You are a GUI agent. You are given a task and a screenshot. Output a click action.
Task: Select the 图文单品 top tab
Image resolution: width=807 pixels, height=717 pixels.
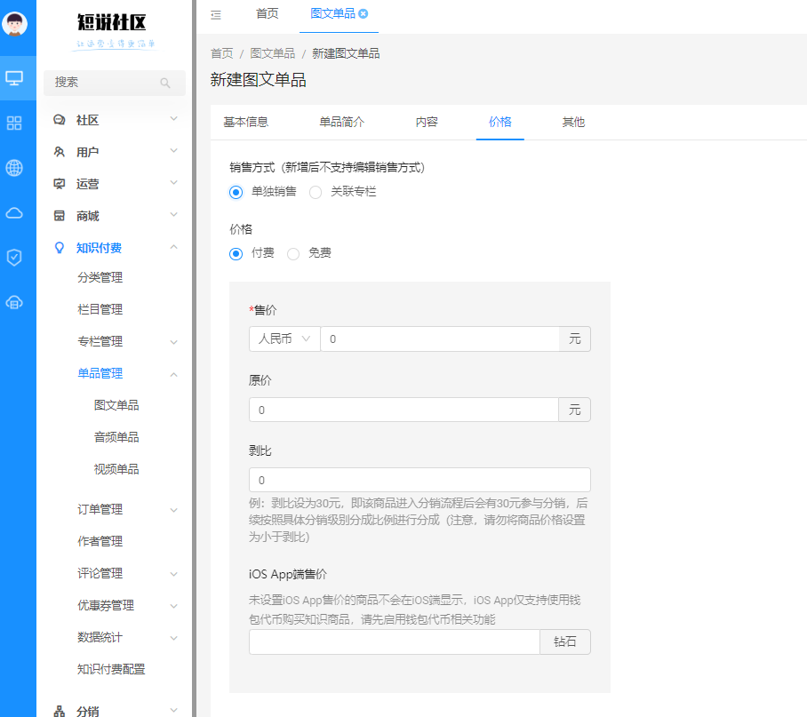tap(332, 14)
